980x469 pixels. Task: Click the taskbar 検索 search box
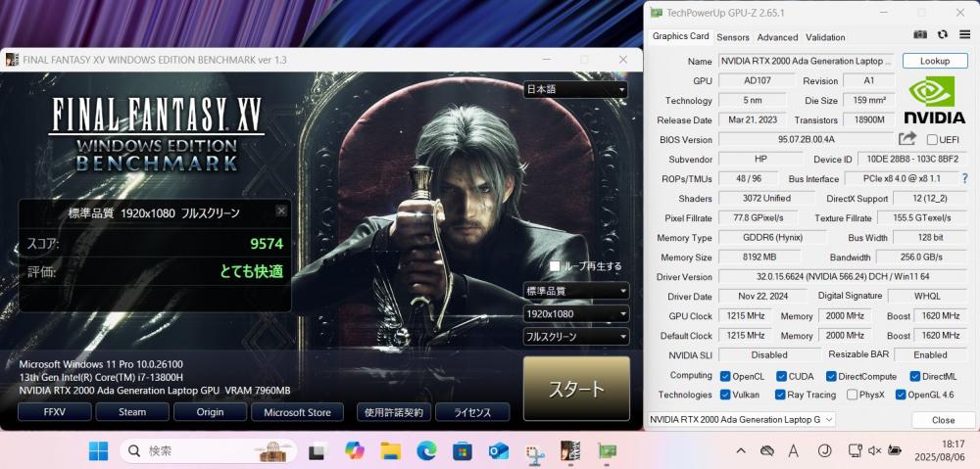[208, 450]
